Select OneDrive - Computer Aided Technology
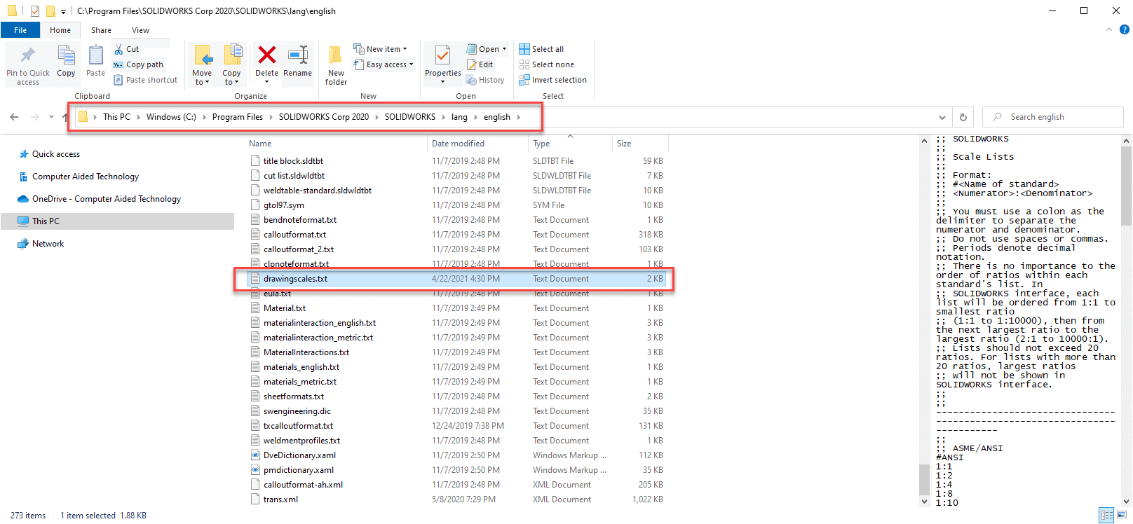 tap(107, 199)
